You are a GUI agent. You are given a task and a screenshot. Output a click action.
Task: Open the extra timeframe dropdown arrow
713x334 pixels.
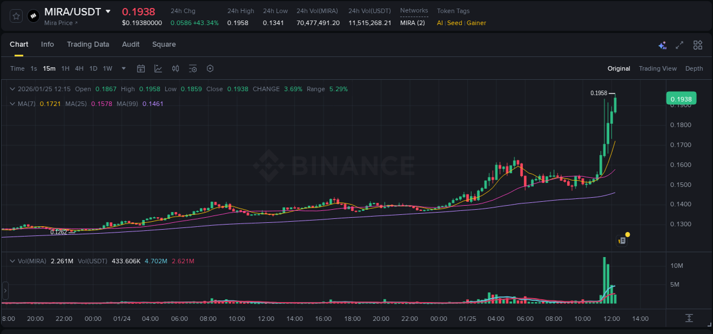pyautogui.click(x=123, y=68)
